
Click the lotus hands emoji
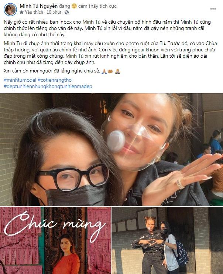pos(110,71)
